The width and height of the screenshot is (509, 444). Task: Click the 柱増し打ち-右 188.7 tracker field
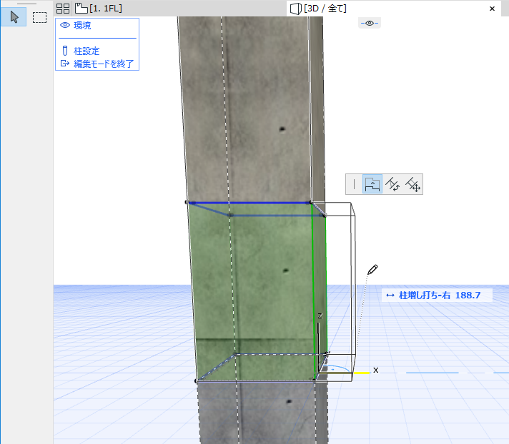(x=435, y=295)
